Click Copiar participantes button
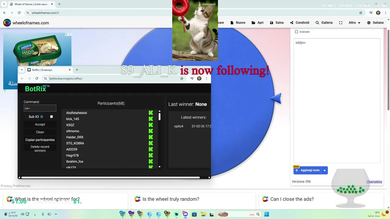390x219 pixels. 40,140
